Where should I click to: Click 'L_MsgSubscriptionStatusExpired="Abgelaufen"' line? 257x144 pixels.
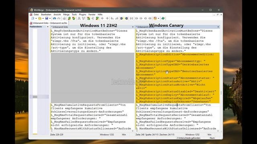pyautogui.click(x=174, y=98)
